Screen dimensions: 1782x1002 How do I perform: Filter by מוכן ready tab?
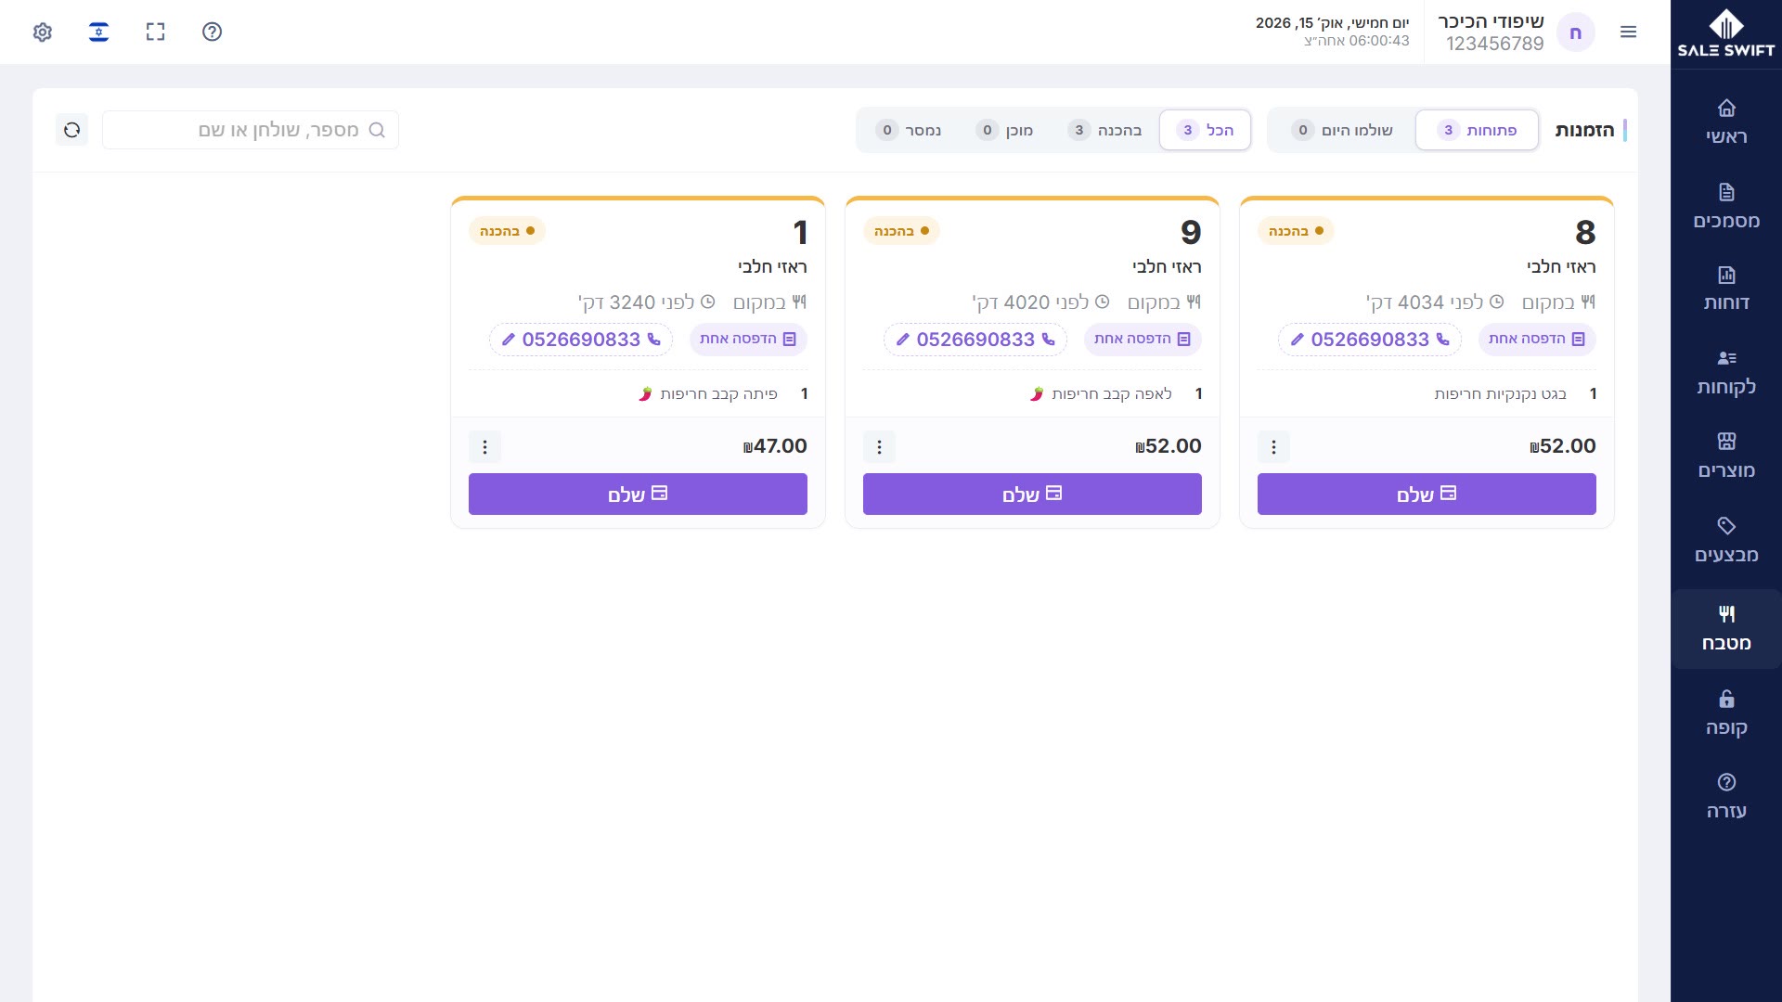[x=1005, y=130]
